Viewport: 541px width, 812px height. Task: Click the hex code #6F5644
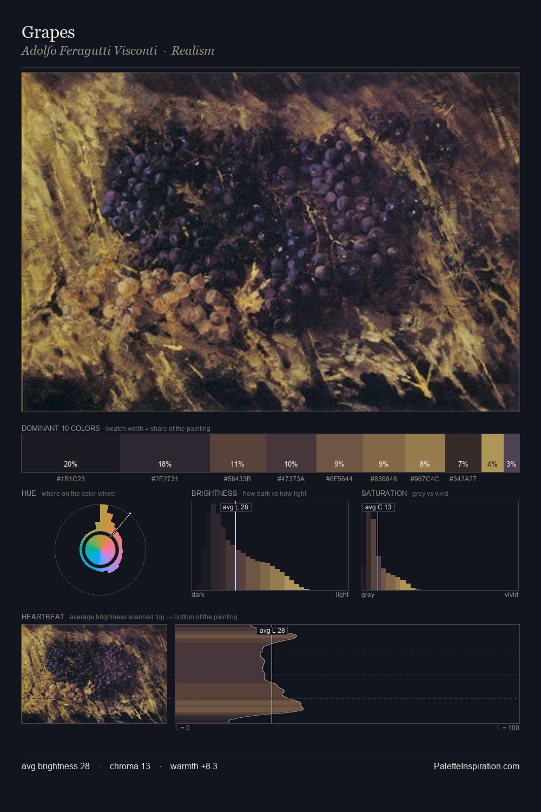coord(339,479)
